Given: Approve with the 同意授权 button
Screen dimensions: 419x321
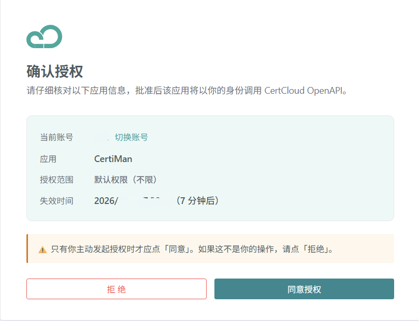Looking at the screenshot, I should tap(304, 289).
